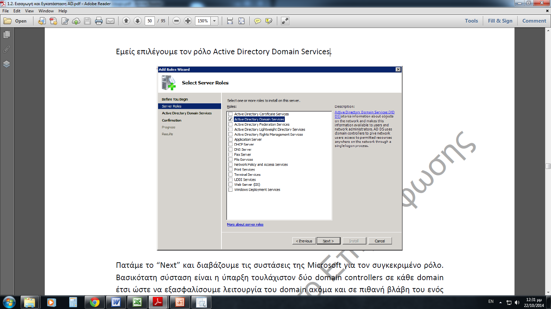Open the Window menu
The height and width of the screenshot is (309, 551).
tap(46, 11)
